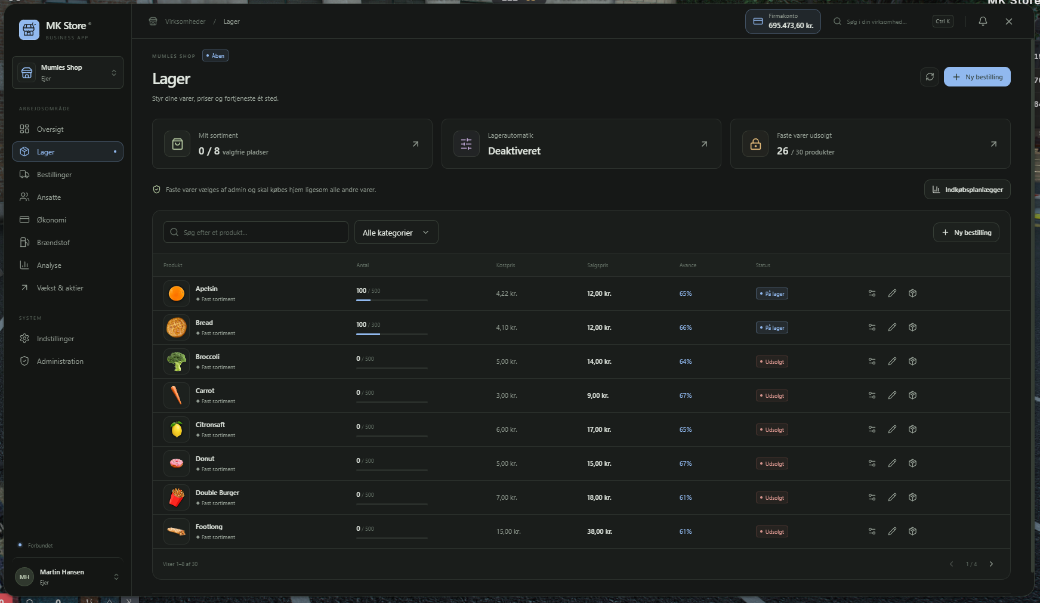Click the box icon in Citronsaft row
Image resolution: width=1040 pixels, height=603 pixels.
[x=912, y=429]
